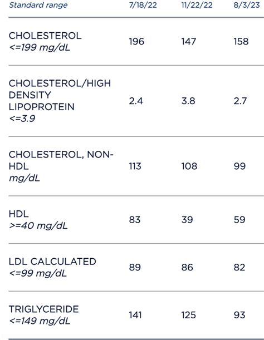Click the non-HDL cholesterol value 108
The width and height of the screenshot is (264, 340).
point(189,166)
